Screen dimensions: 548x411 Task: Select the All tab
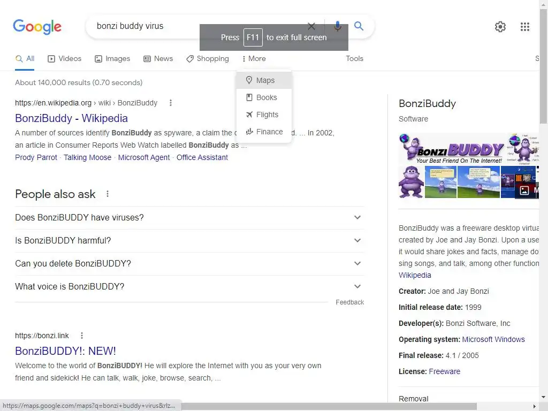[25, 59]
